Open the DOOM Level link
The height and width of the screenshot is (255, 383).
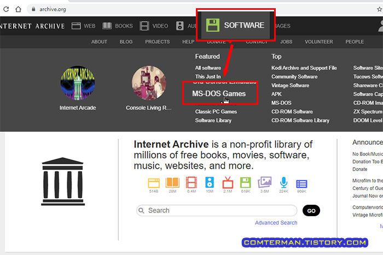pyautogui.click(x=368, y=121)
